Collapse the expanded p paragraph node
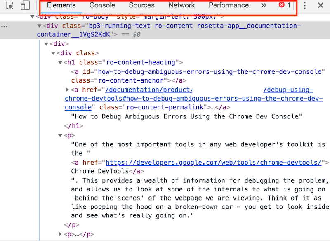 click(60, 135)
